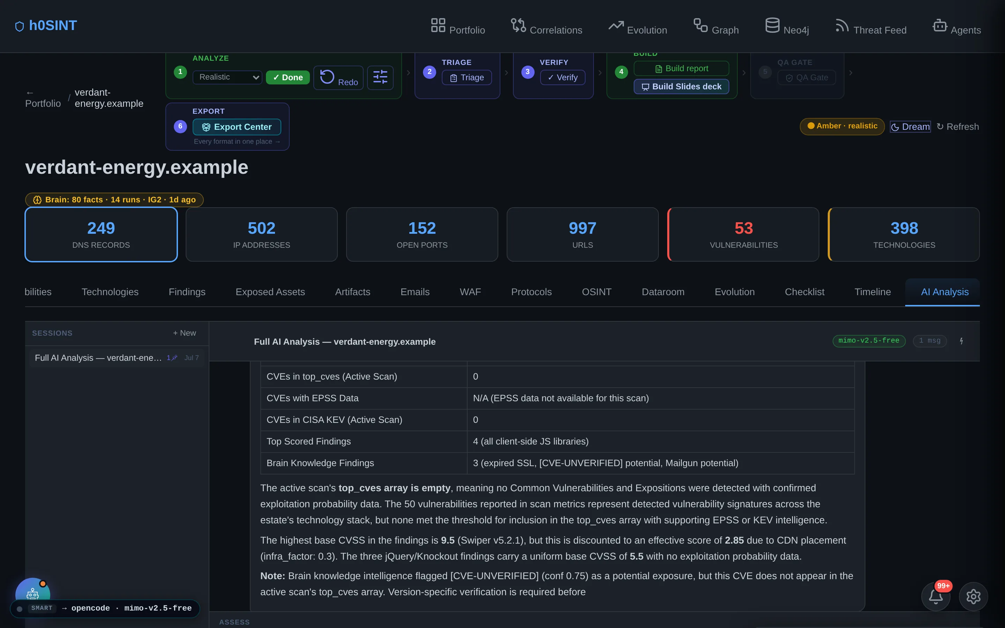Switch to the Emails tab
This screenshot has height=628, width=1005.
point(415,292)
